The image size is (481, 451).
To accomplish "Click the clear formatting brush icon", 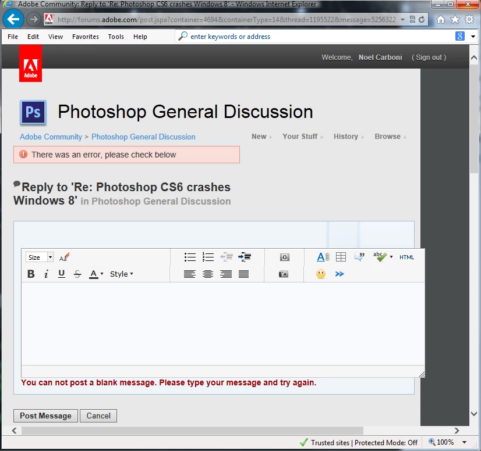I will tap(65, 257).
